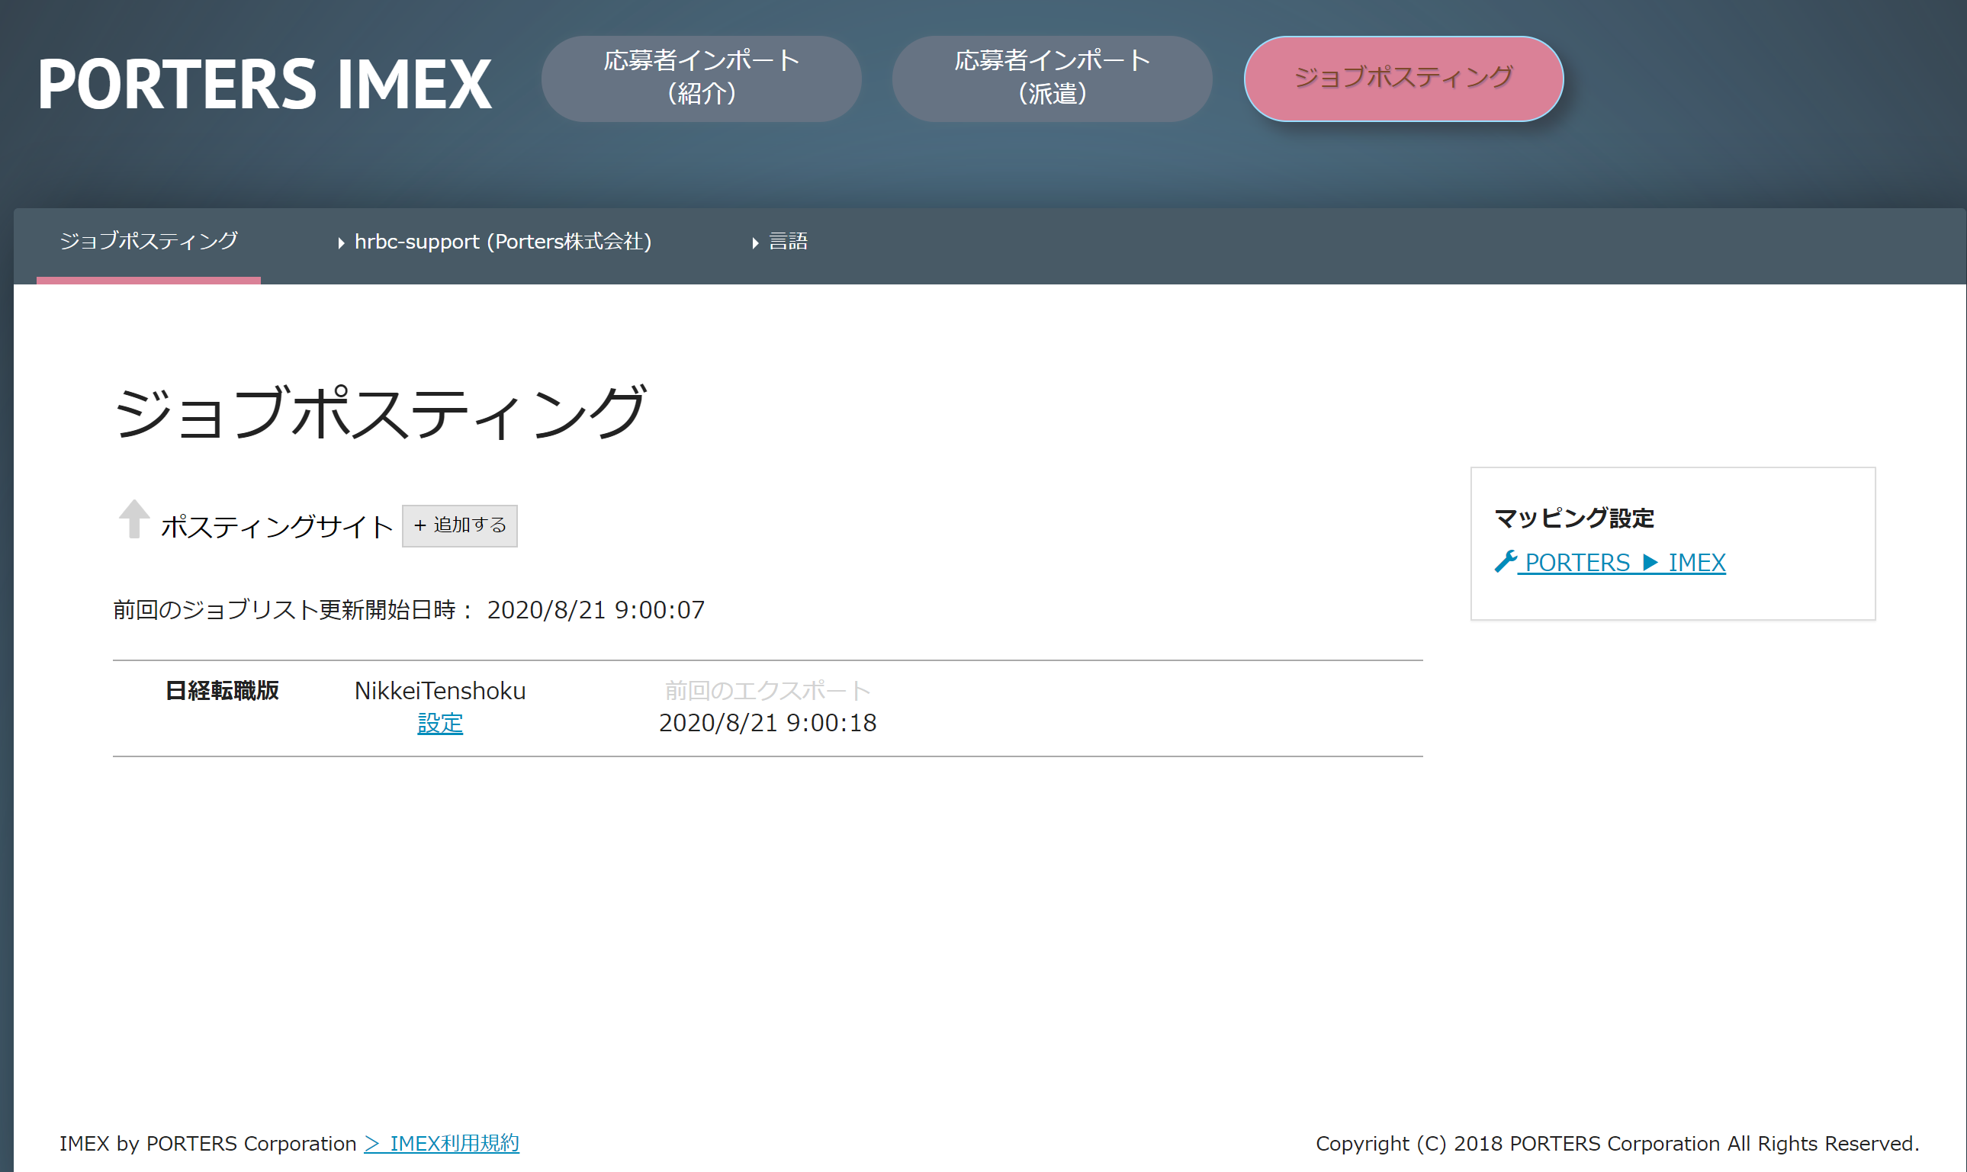The image size is (1967, 1172).
Task: Click the NikkeiTenshoku text
Action: (440, 690)
